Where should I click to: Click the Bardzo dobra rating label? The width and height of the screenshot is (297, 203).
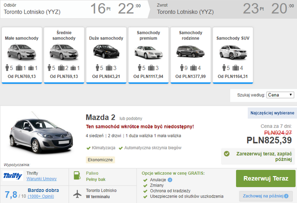43,190
